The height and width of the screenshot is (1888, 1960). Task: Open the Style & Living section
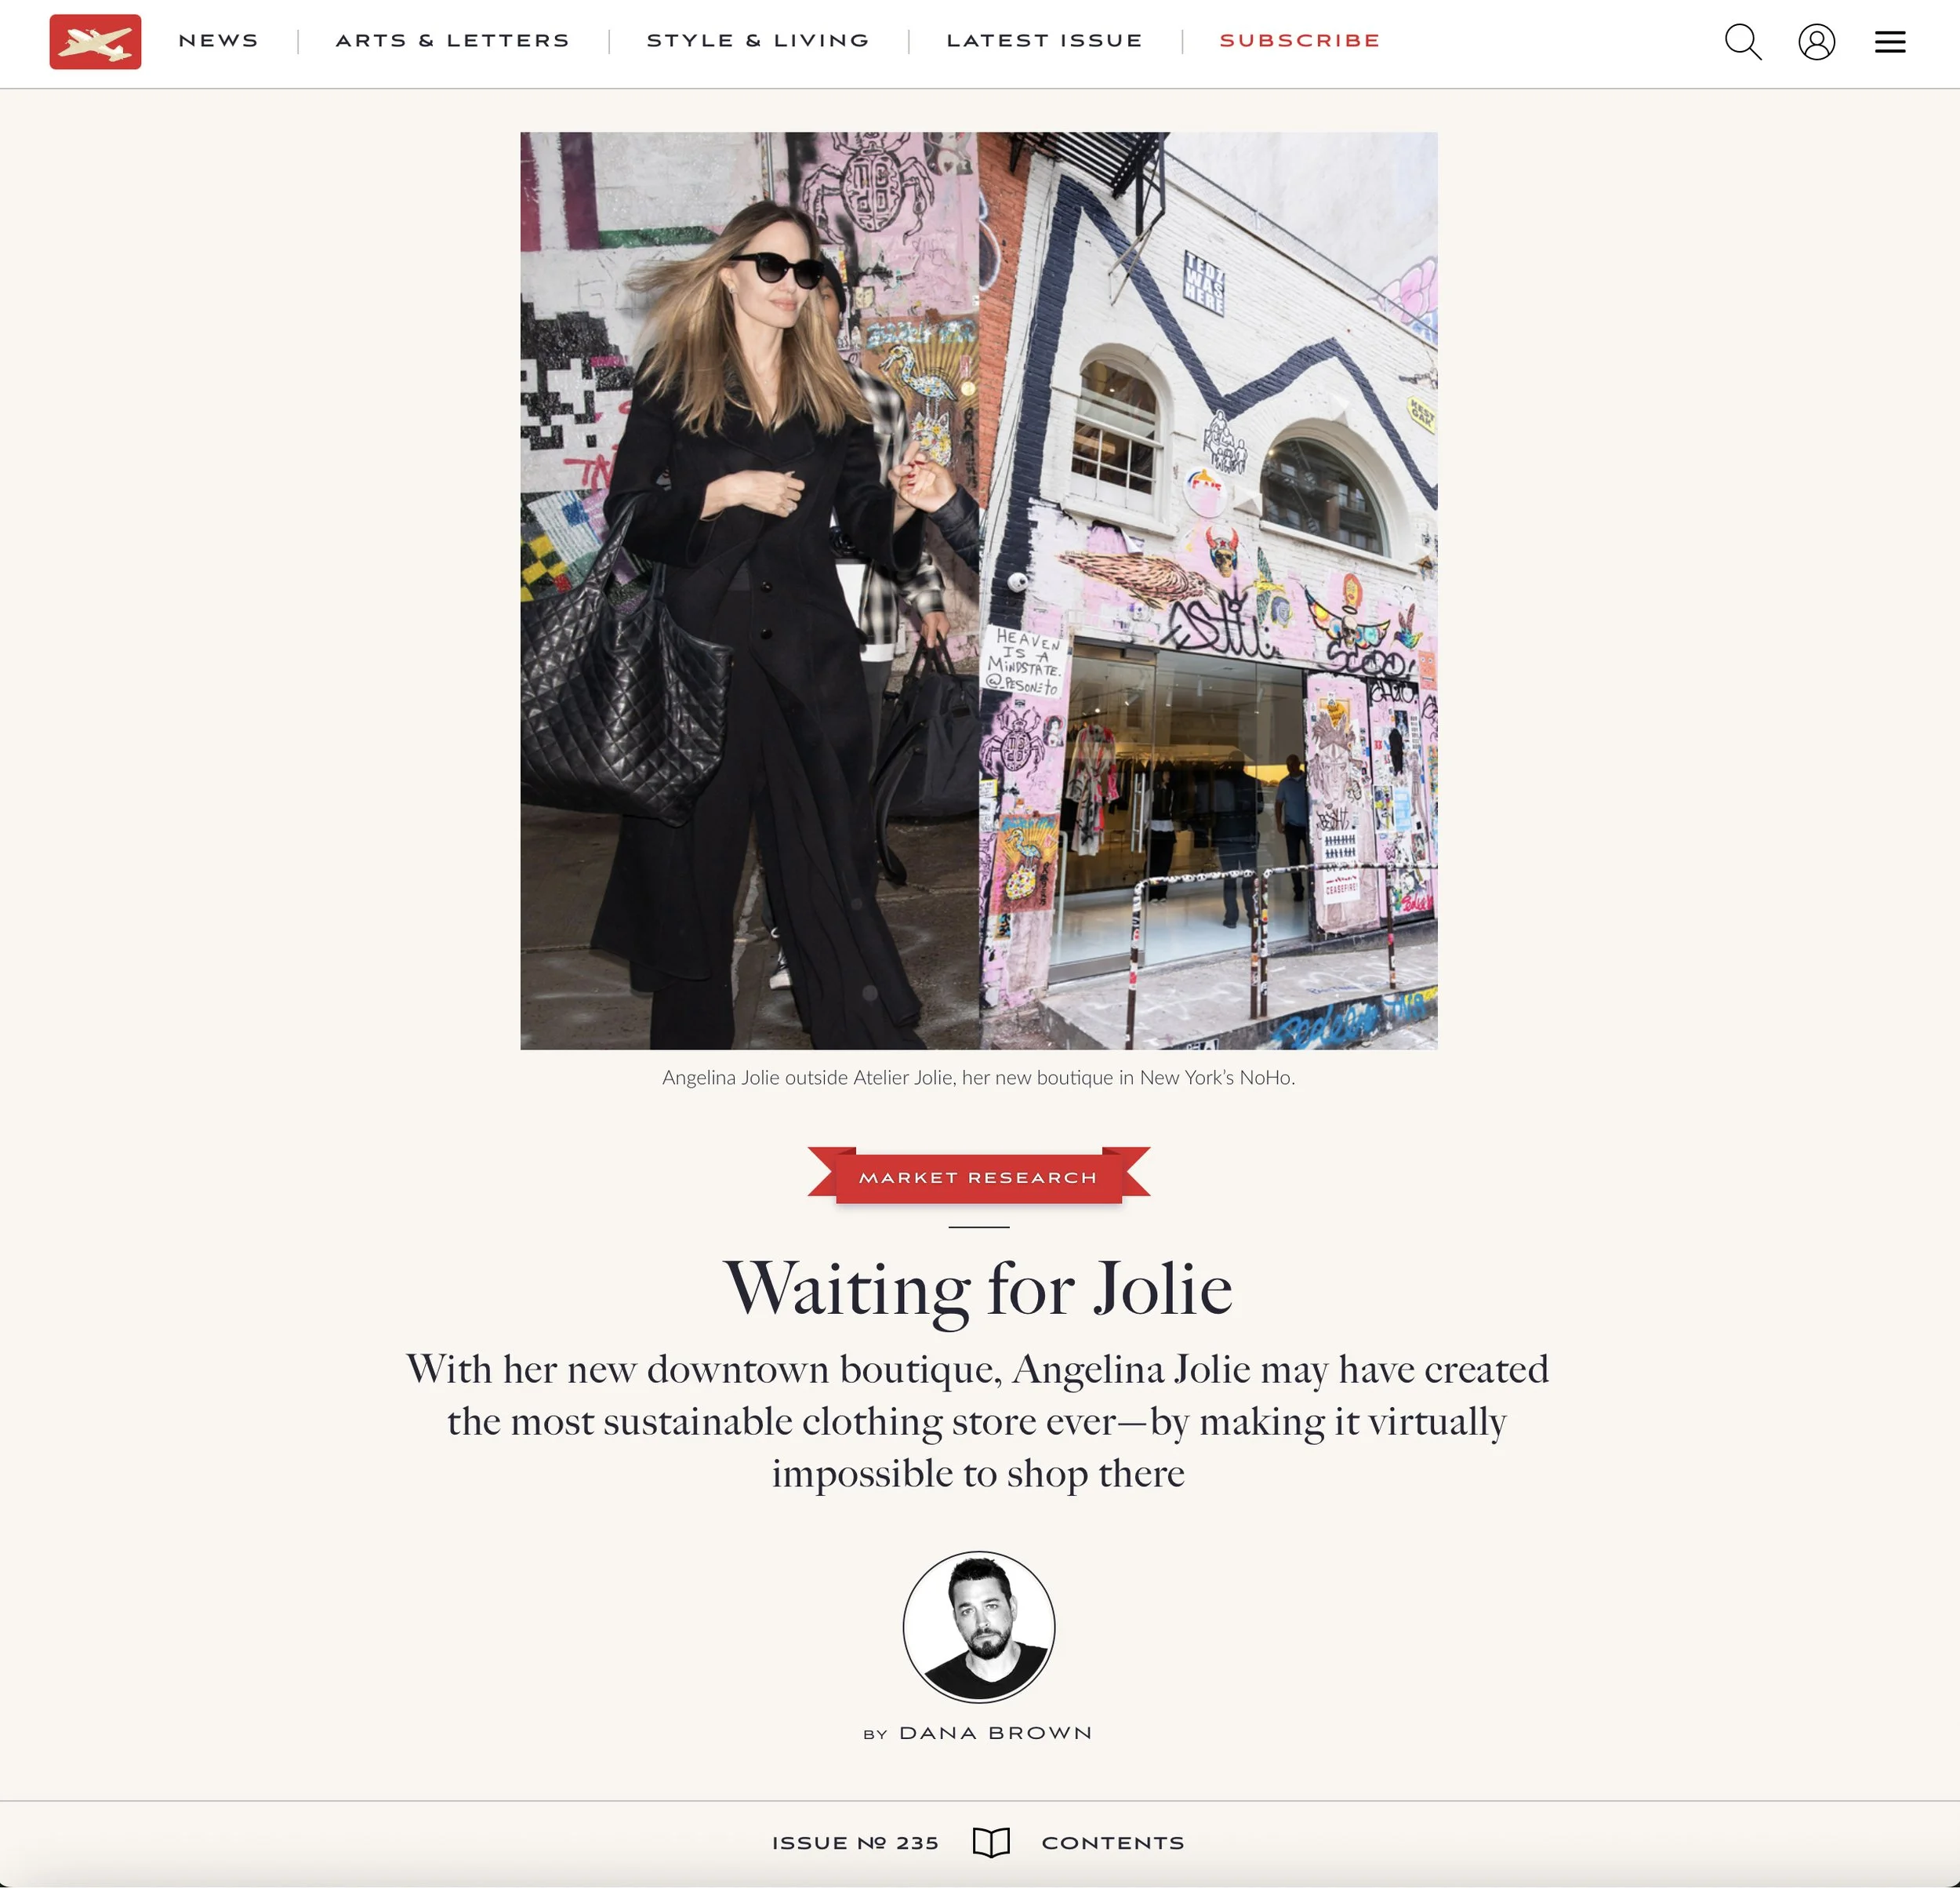758,41
